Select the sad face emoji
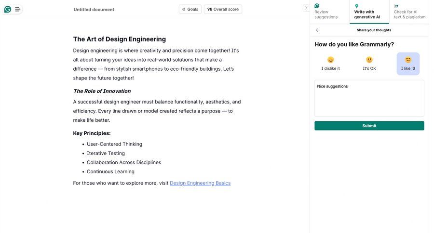Screen dimensions: 434x233 coord(330,60)
